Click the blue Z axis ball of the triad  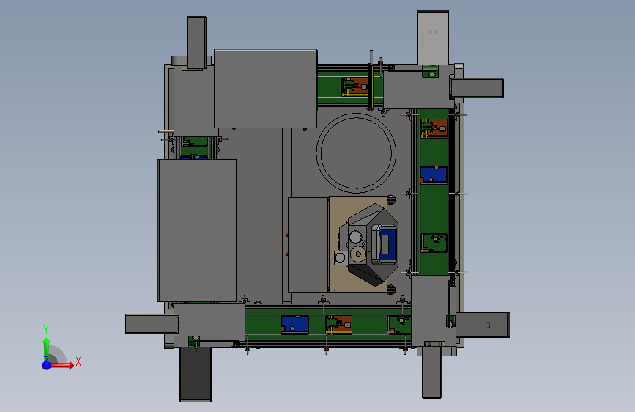coord(47,365)
